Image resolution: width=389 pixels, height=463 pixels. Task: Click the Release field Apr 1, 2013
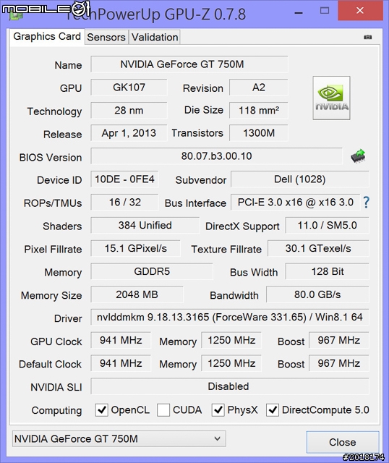point(129,133)
